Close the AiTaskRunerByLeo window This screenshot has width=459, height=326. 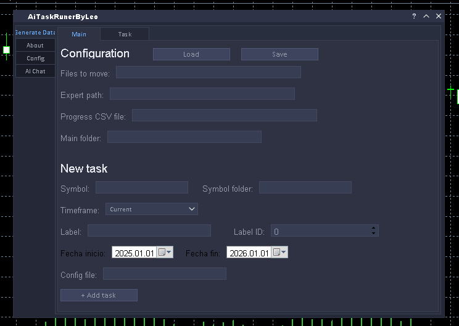439,17
